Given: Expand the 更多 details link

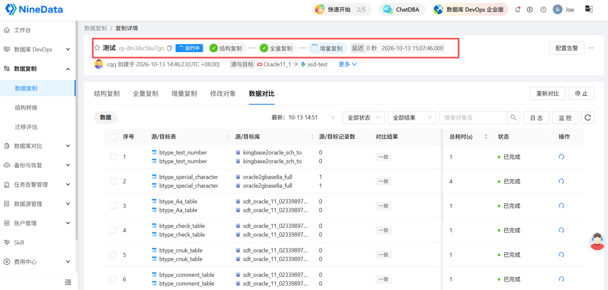Looking at the screenshot, I should click(x=348, y=64).
